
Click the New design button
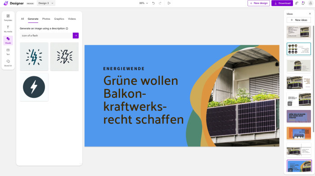259,3
